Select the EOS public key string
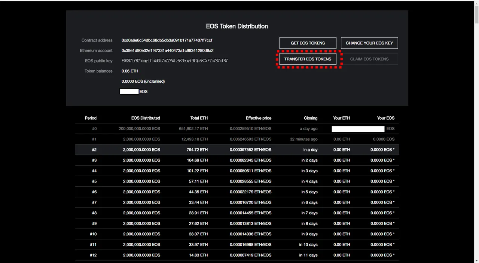479x263 pixels. coord(174,61)
